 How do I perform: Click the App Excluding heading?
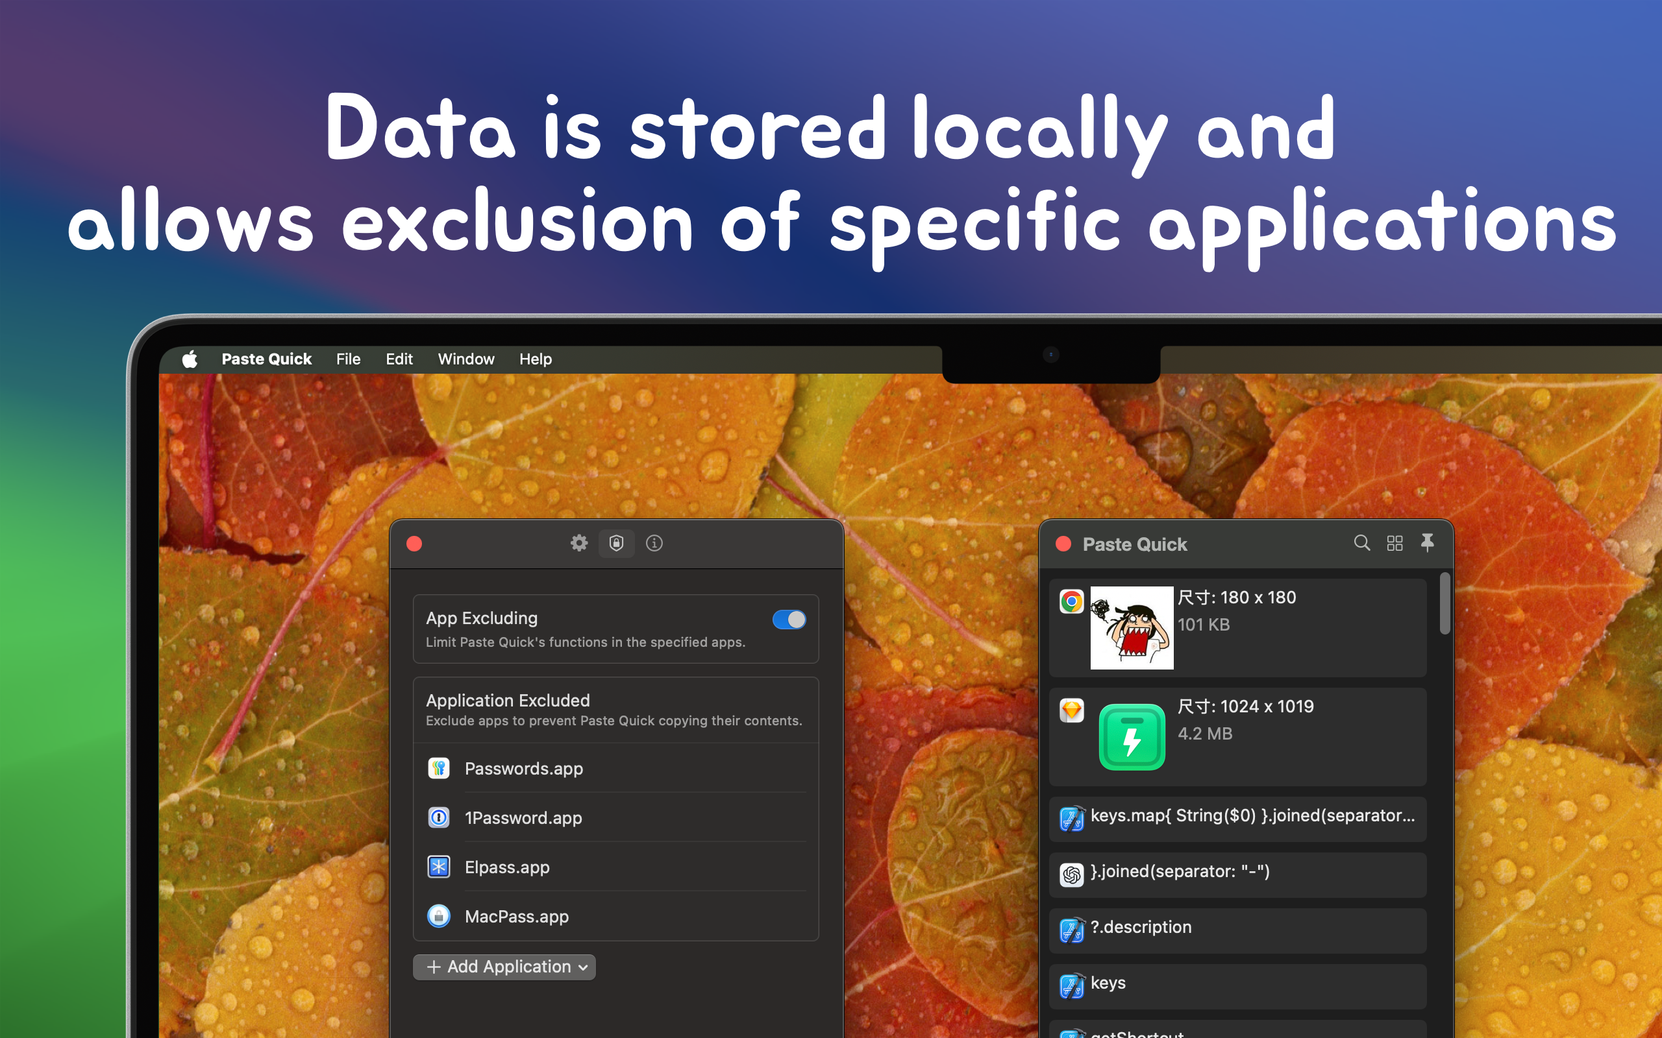coord(482,618)
